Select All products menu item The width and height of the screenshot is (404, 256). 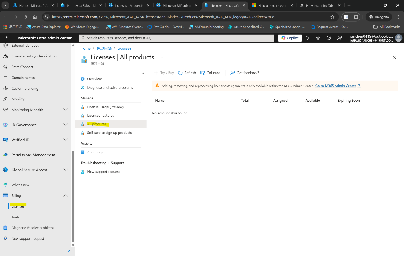point(111,124)
